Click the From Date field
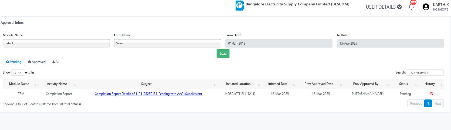 click(279, 43)
